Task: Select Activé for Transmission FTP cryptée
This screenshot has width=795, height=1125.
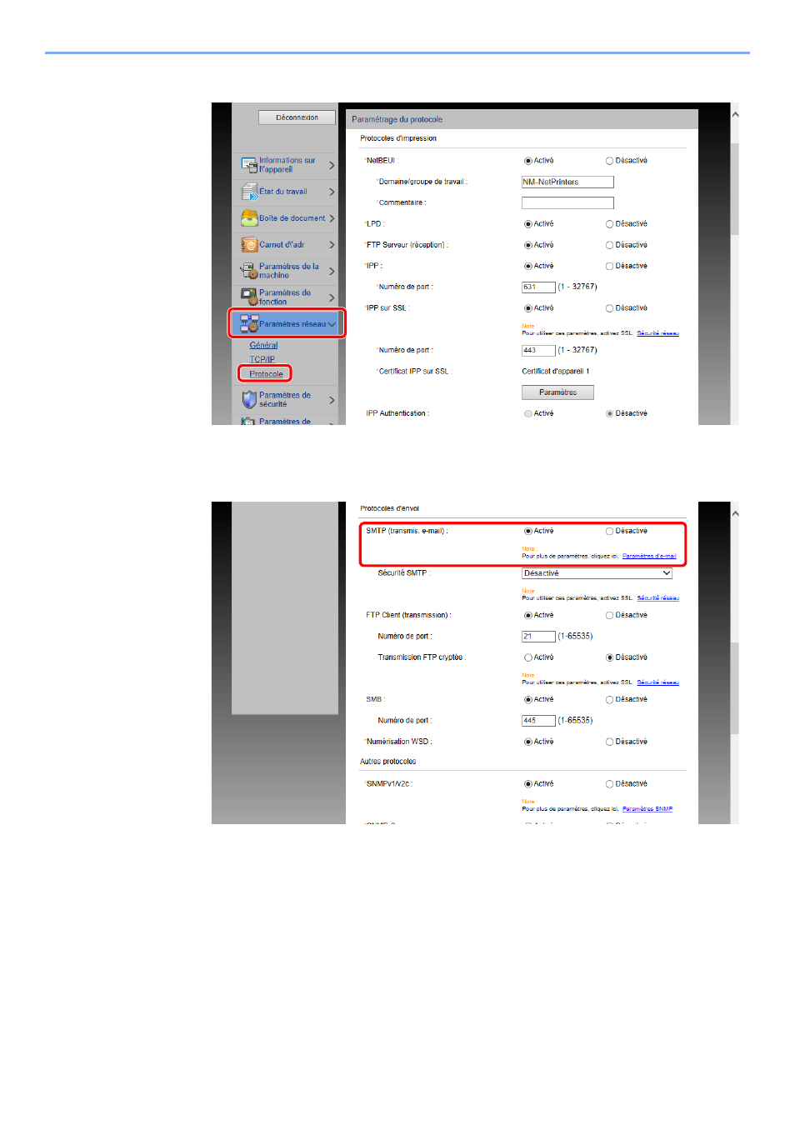Action: click(x=528, y=657)
